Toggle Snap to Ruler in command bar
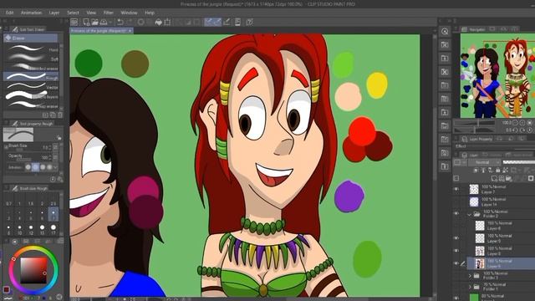The width and height of the screenshot is (535, 301). (x=208, y=23)
